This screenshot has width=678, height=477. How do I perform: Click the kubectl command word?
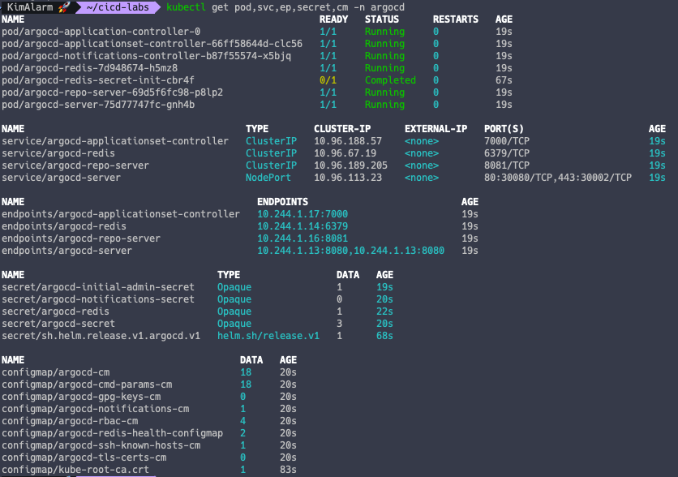[186, 7]
